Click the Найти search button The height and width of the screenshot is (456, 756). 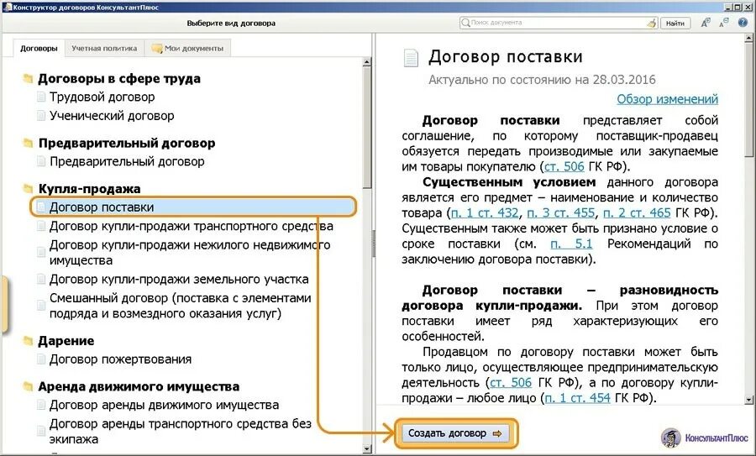(x=675, y=24)
